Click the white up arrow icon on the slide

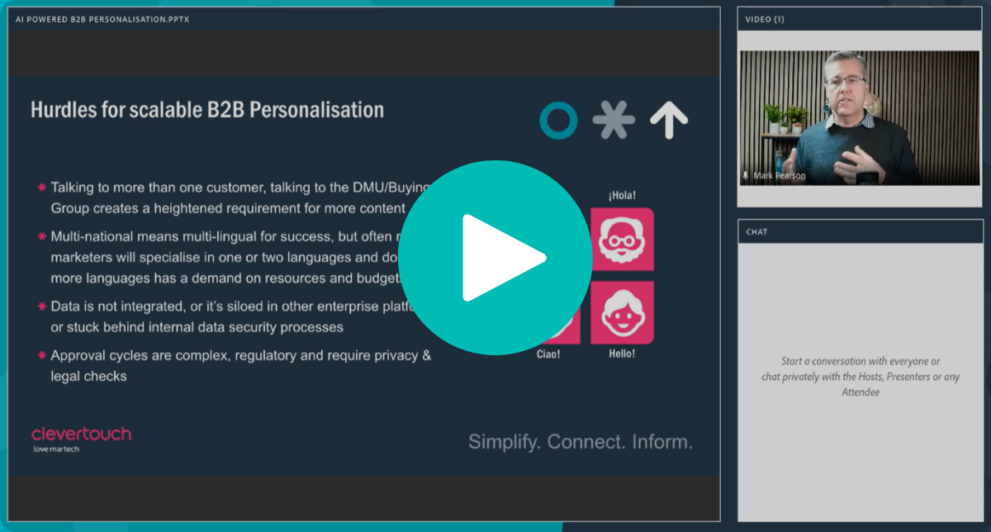pyautogui.click(x=669, y=121)
